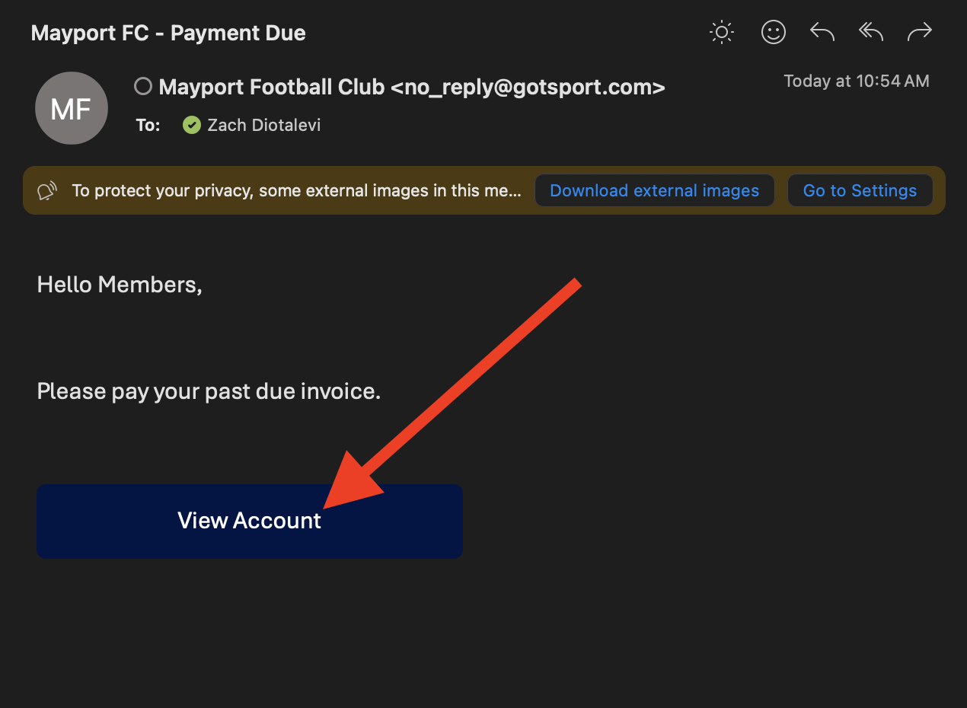This screenshot has width=967, height=708.
Task: Click the Hello Members greeting text
Action: pyautogui.click(x=120, y=285)
